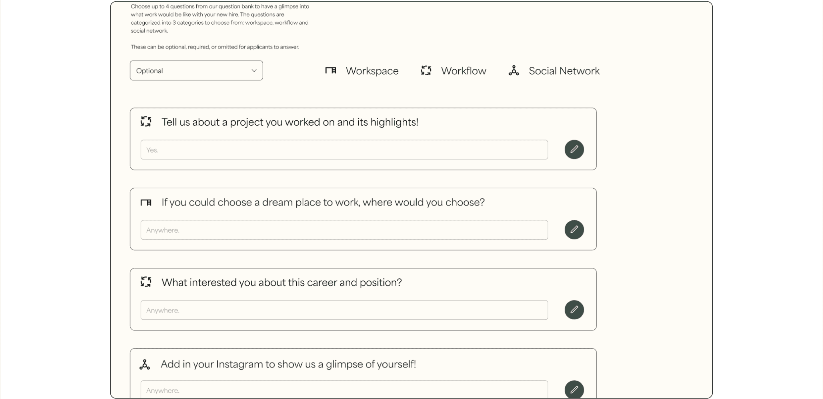The width and height of the screenshot is (823, 399).
Task: Select the Social Network category label
Action: tap(564, 71)
